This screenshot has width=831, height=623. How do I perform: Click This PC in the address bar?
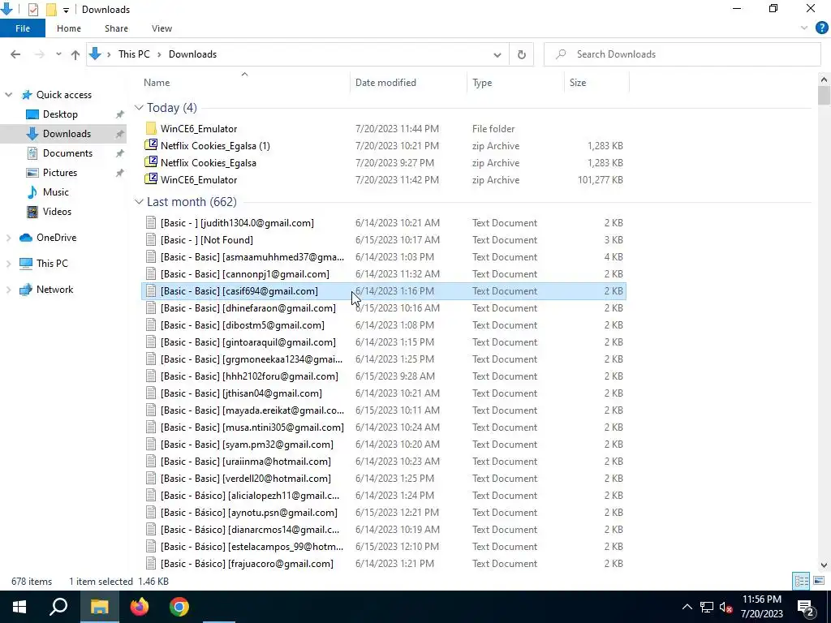point(134,54)
